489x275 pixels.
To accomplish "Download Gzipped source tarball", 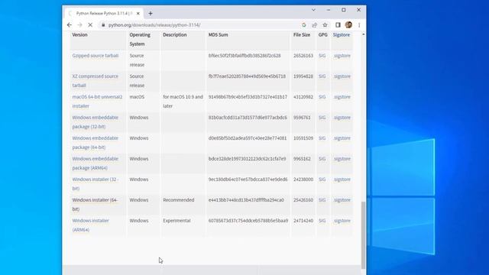I will tap(96, 56).
